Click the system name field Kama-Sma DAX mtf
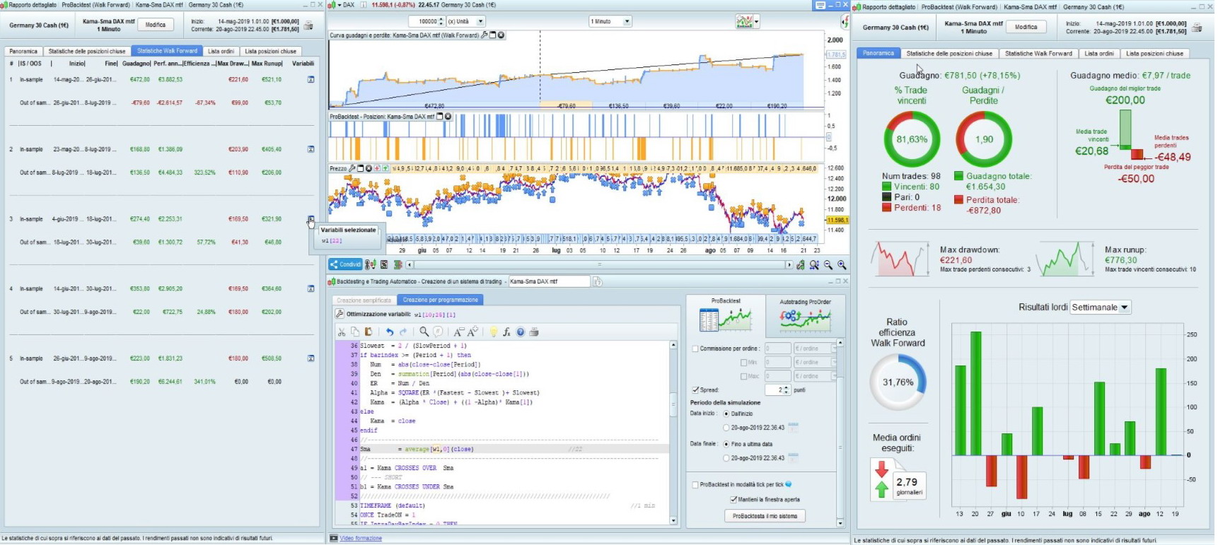 click(x=549, y=281)
